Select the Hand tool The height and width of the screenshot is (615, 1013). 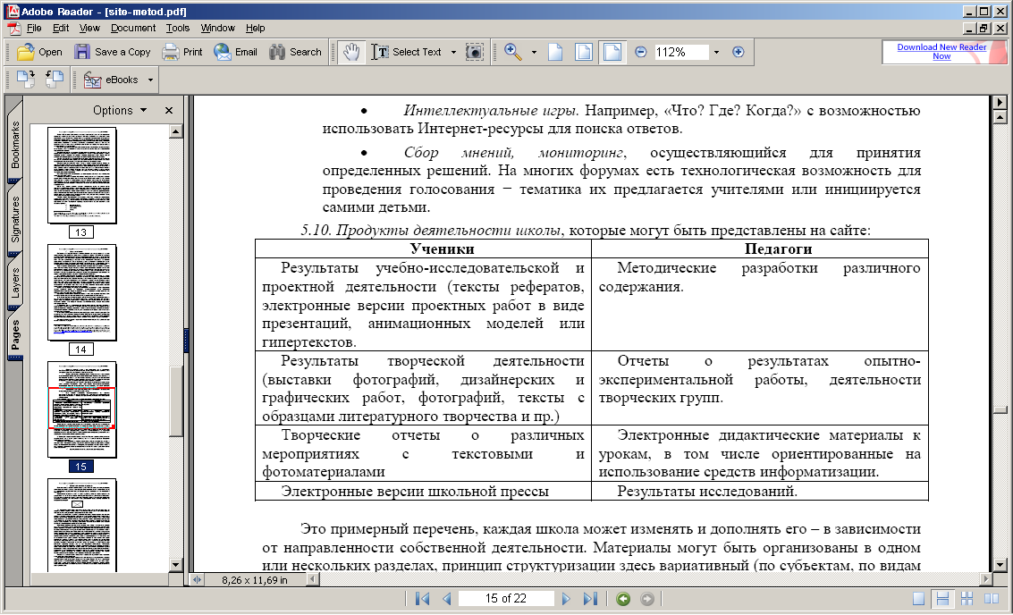coord(351,52)
